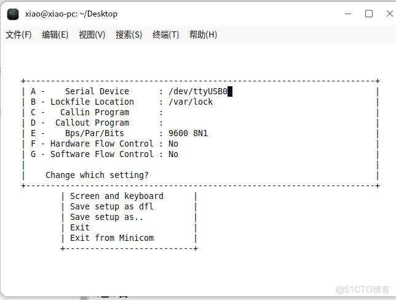396x300 pixels.
Task: Select Exit from Minicom entry
Action: [x=112, y=238]
